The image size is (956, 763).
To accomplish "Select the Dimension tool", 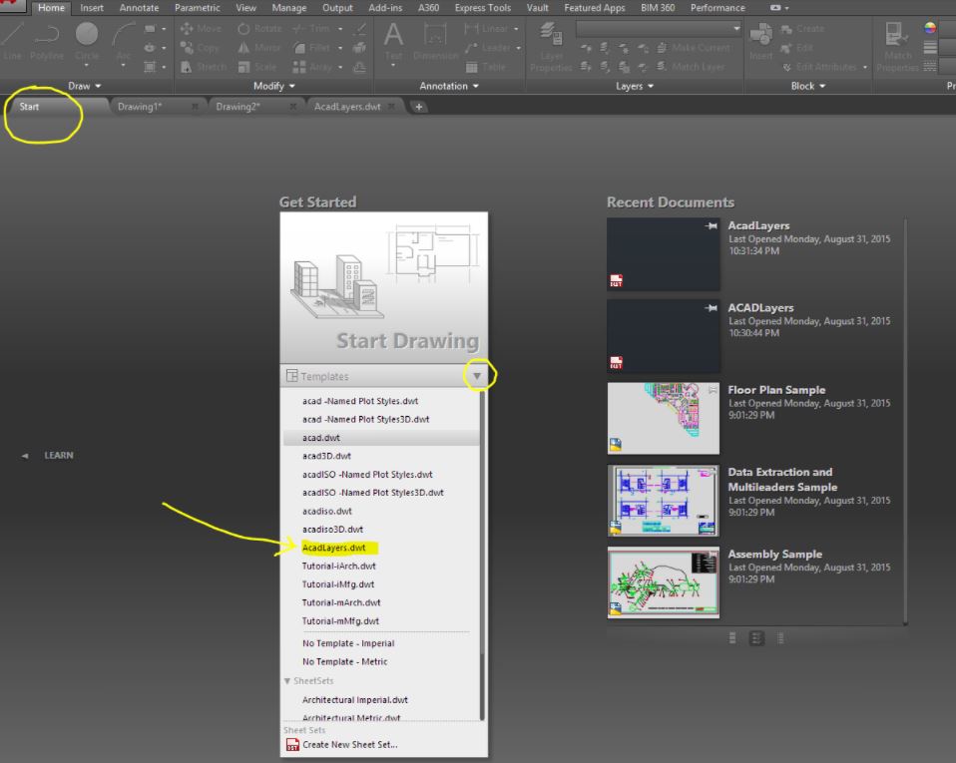I will 435,40.
